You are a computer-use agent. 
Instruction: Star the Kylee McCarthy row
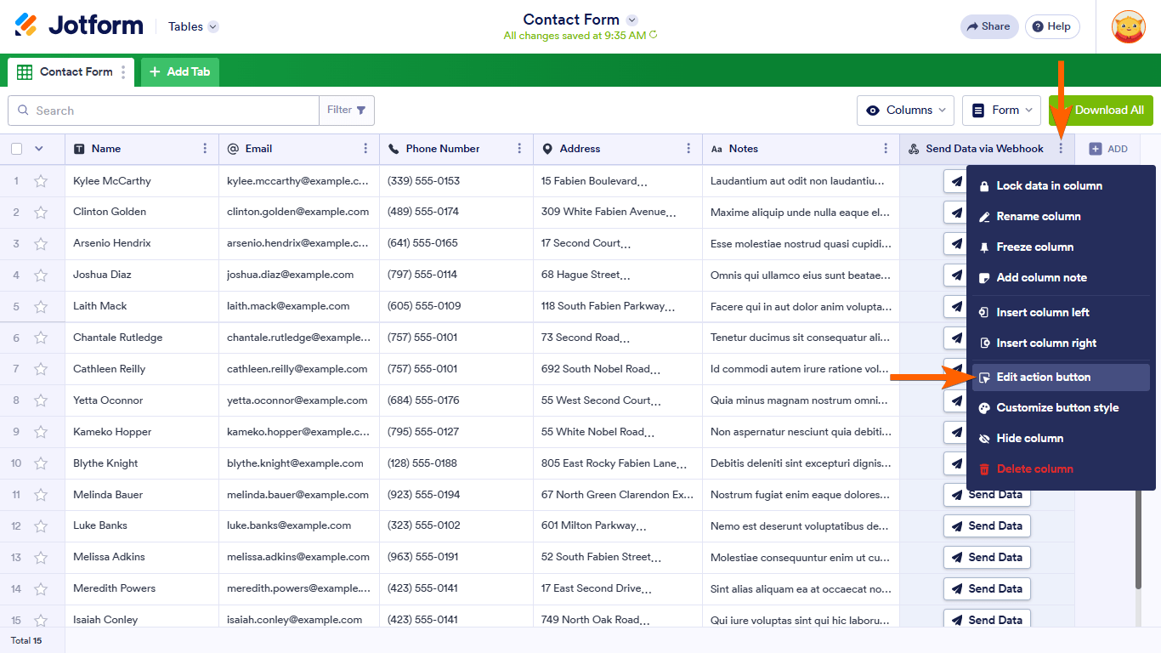coord(41,181)
